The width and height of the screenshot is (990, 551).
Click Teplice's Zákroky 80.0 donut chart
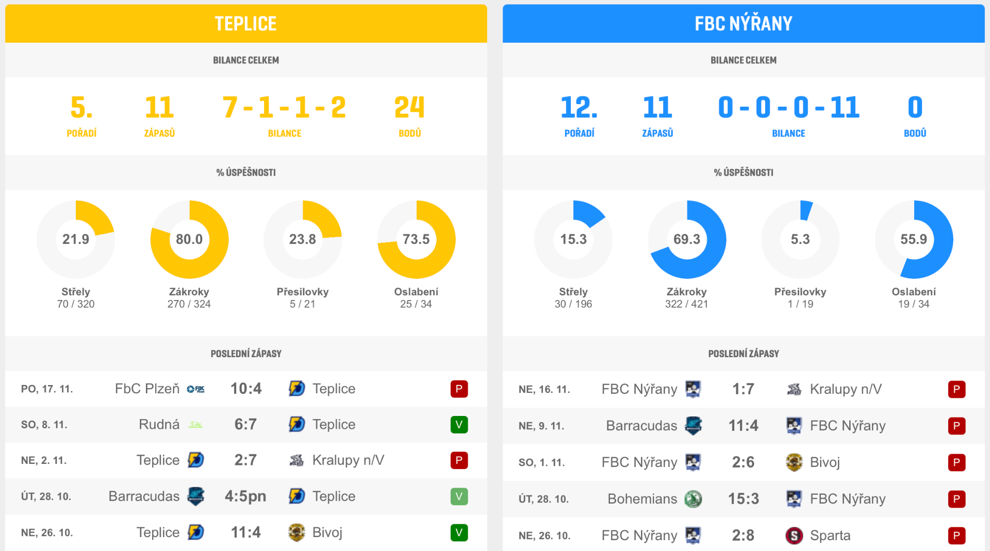(189, 240)
